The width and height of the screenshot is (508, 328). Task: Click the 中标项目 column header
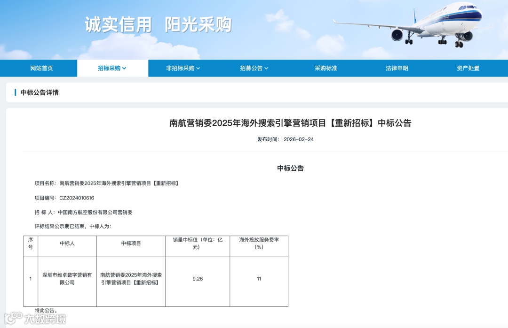(x=131, y=246)
